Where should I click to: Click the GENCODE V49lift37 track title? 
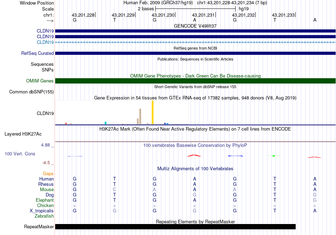(195, 26)
